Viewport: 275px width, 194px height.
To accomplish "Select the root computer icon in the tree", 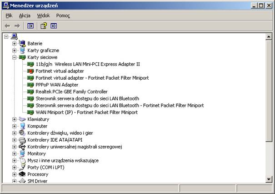I will [x=14, y=36].
